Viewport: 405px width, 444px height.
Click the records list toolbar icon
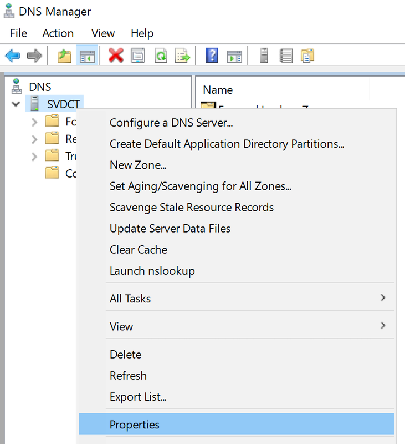pyautogui.click(x=286, y=56)
